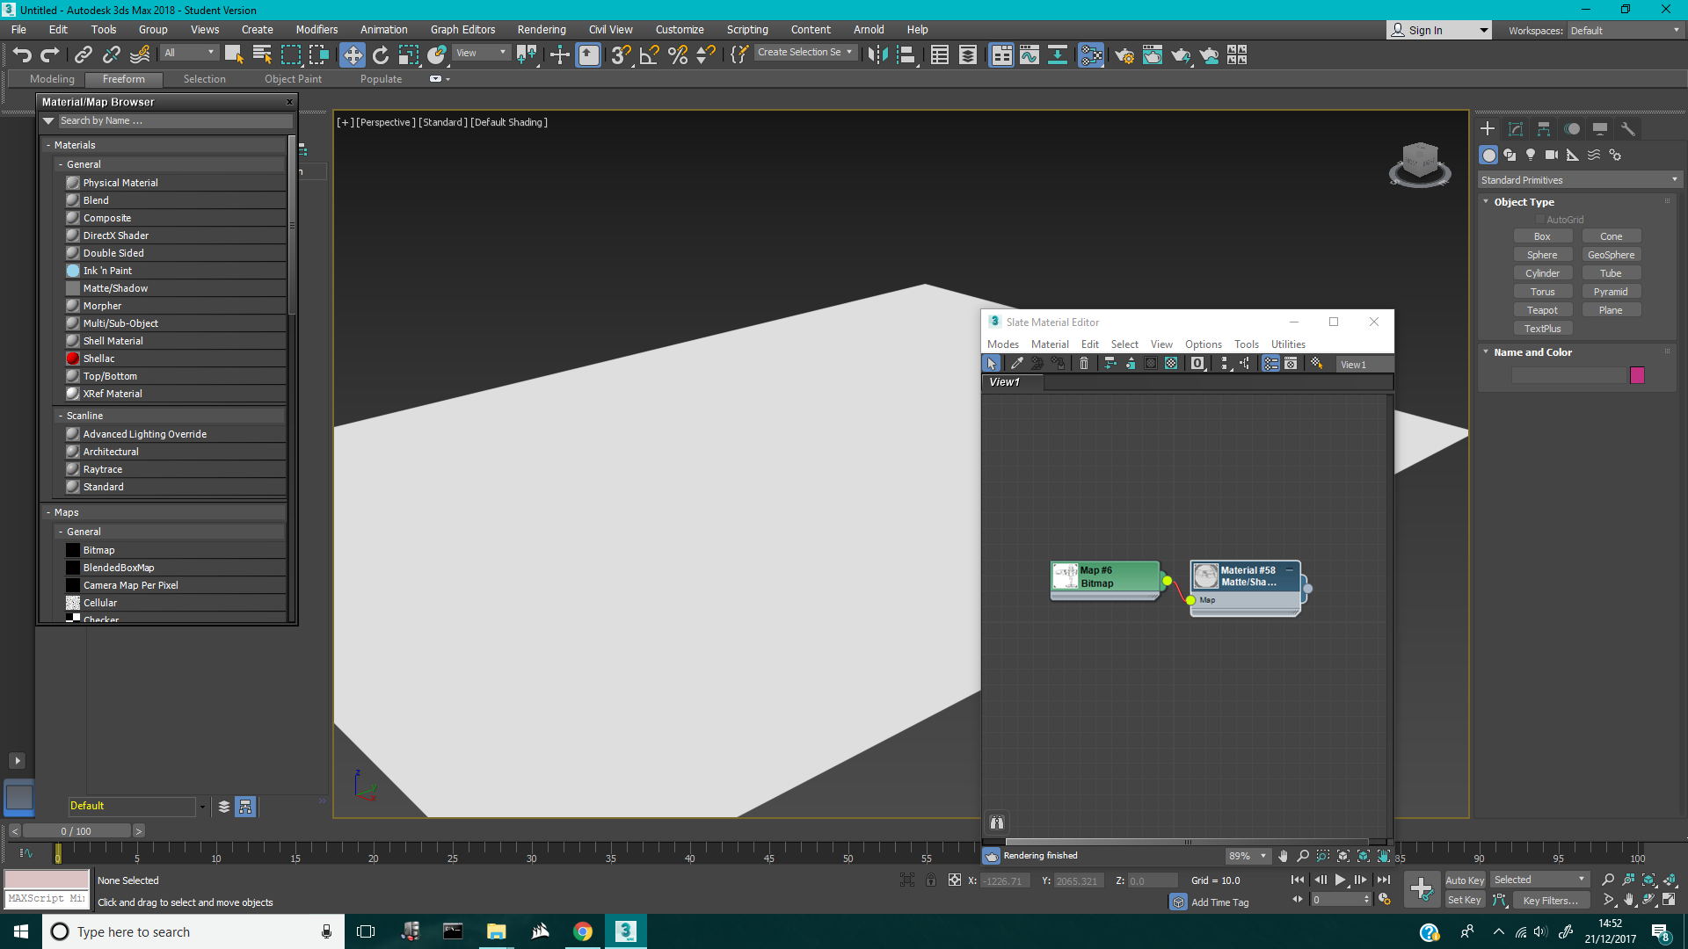This screenshot has height=949, width=1688.
Task: Click the pink object color swatch
Action: 1637,375
